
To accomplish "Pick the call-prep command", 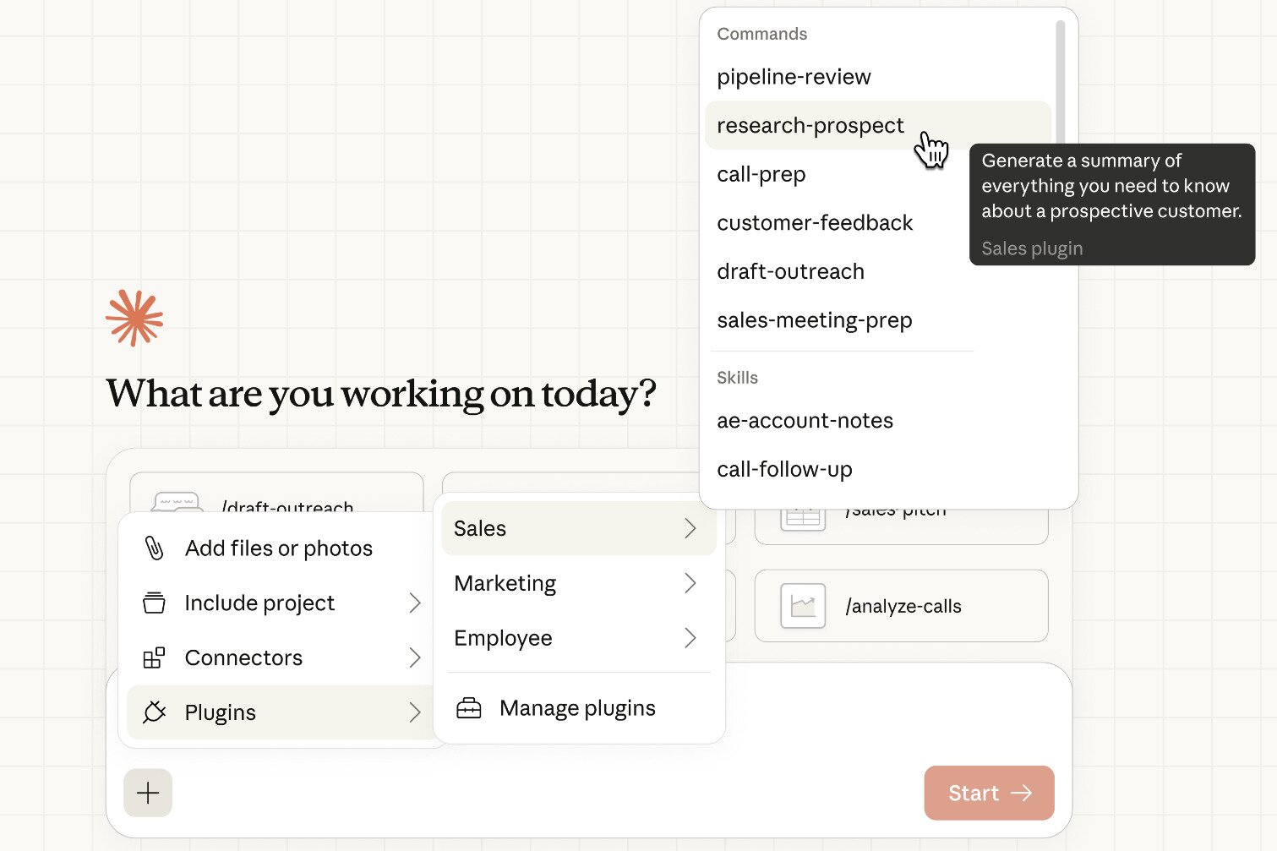I will tap(761, 174).
